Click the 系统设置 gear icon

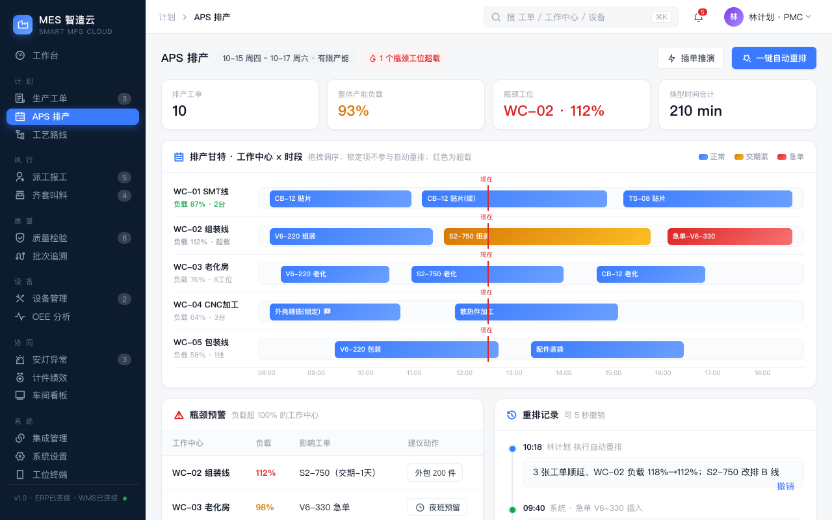click(20, 456)
